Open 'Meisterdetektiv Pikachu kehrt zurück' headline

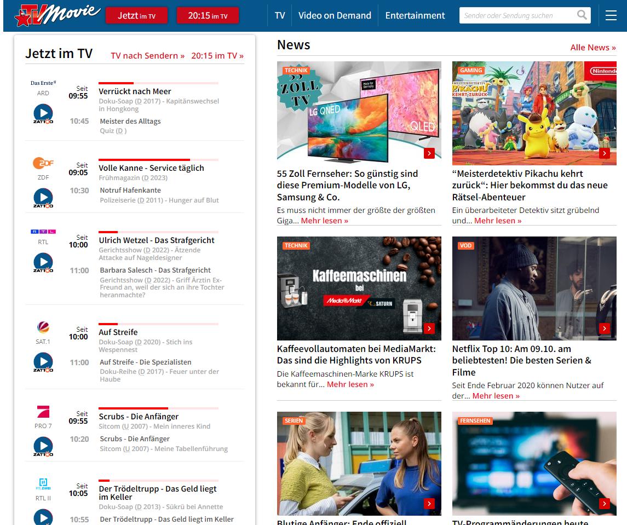pos(530,186)
